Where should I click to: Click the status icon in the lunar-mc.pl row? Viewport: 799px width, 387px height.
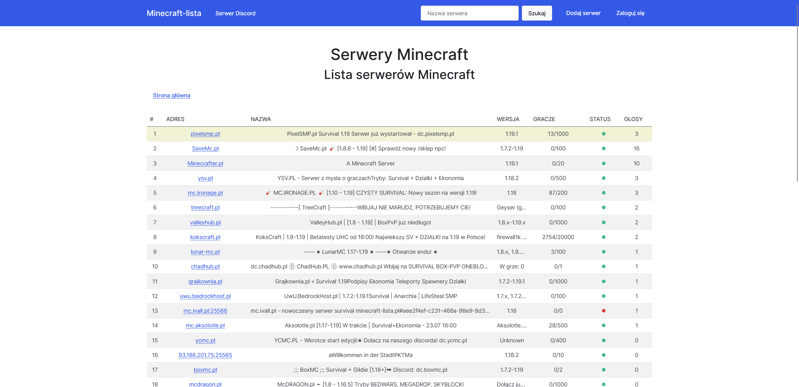604,252
